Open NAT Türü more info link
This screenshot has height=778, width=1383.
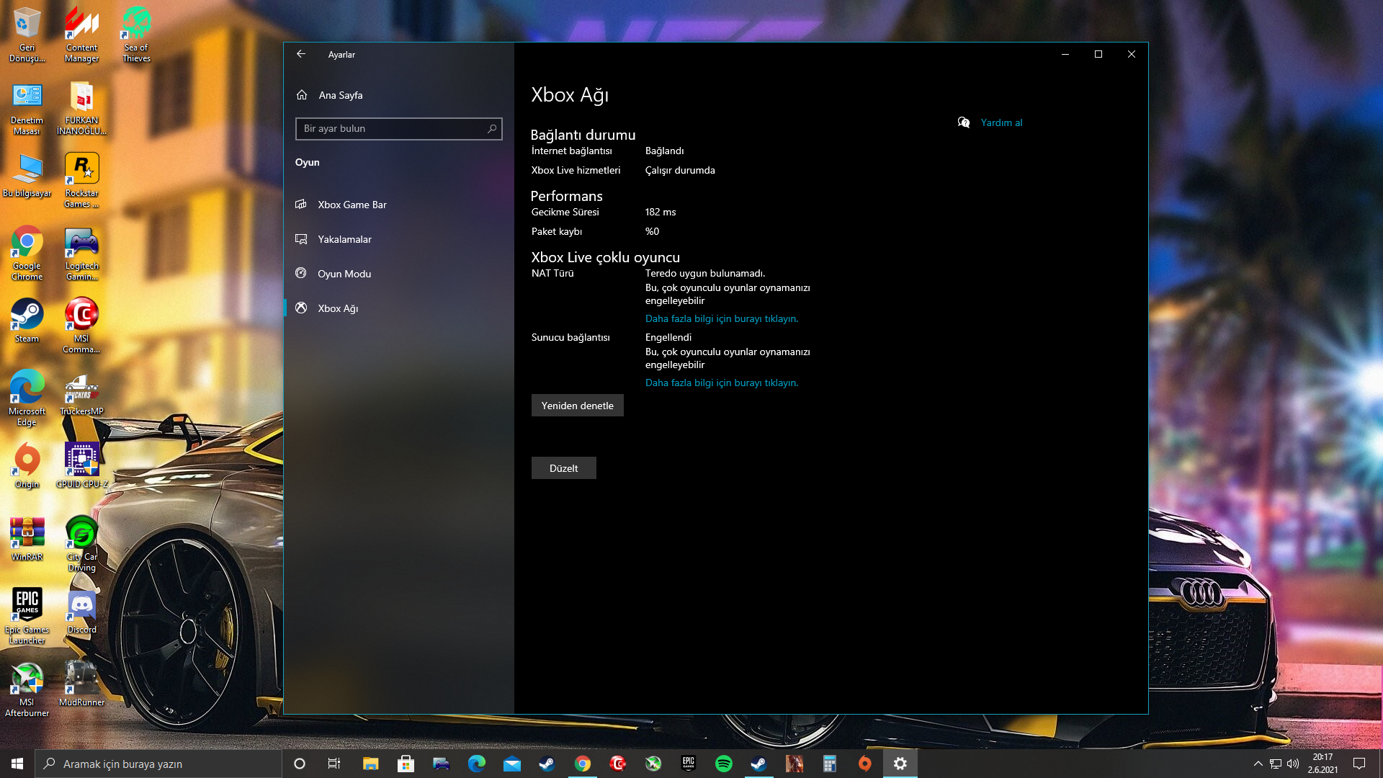tap(721, 318)
